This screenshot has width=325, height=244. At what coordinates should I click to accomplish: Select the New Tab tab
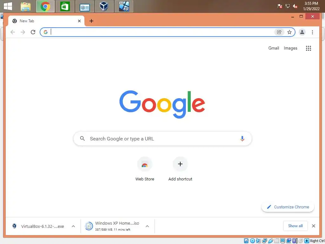(46, 21)
